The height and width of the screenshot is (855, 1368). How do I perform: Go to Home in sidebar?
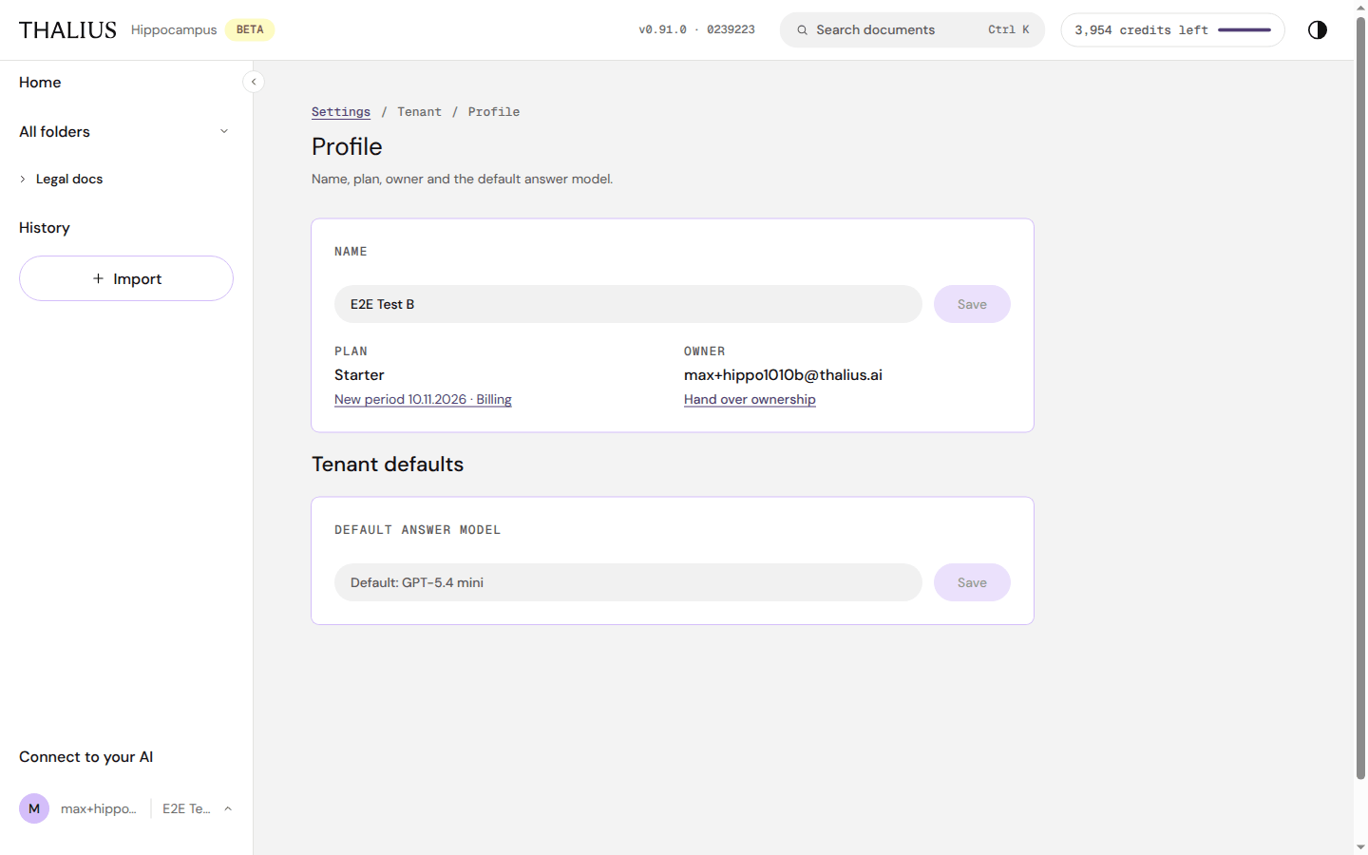point(40,83)
